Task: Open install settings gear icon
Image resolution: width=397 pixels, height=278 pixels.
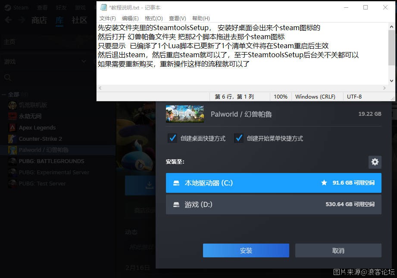Action: click(375, 162)
